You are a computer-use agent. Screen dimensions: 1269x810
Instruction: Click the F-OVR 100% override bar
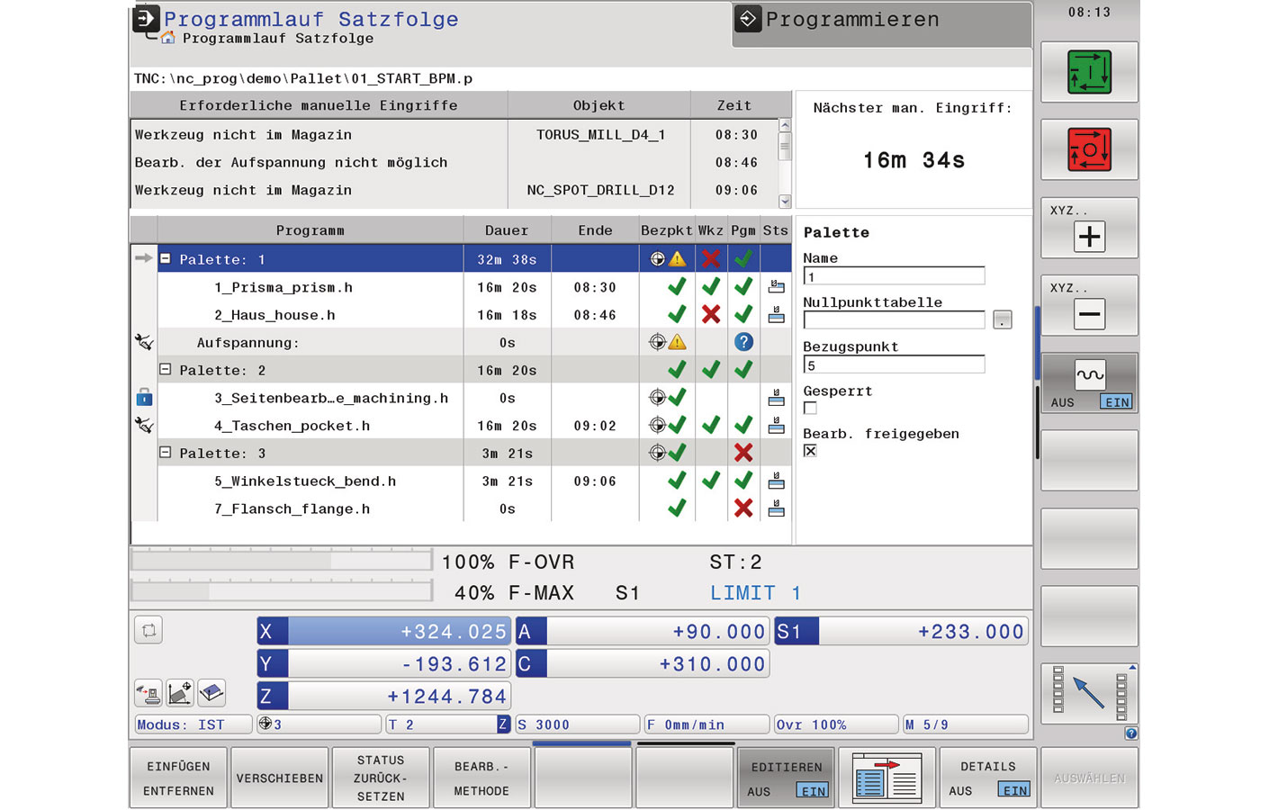coord(282,561)
